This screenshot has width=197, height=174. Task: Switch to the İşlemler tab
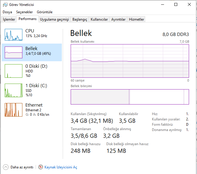pyautogui.click(x=9, y=19)
